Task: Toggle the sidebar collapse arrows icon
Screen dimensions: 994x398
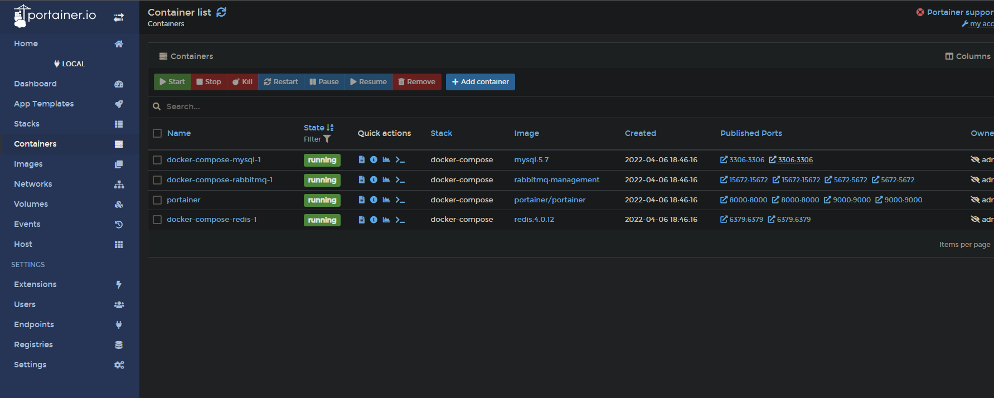Action: tap(119, 17)
